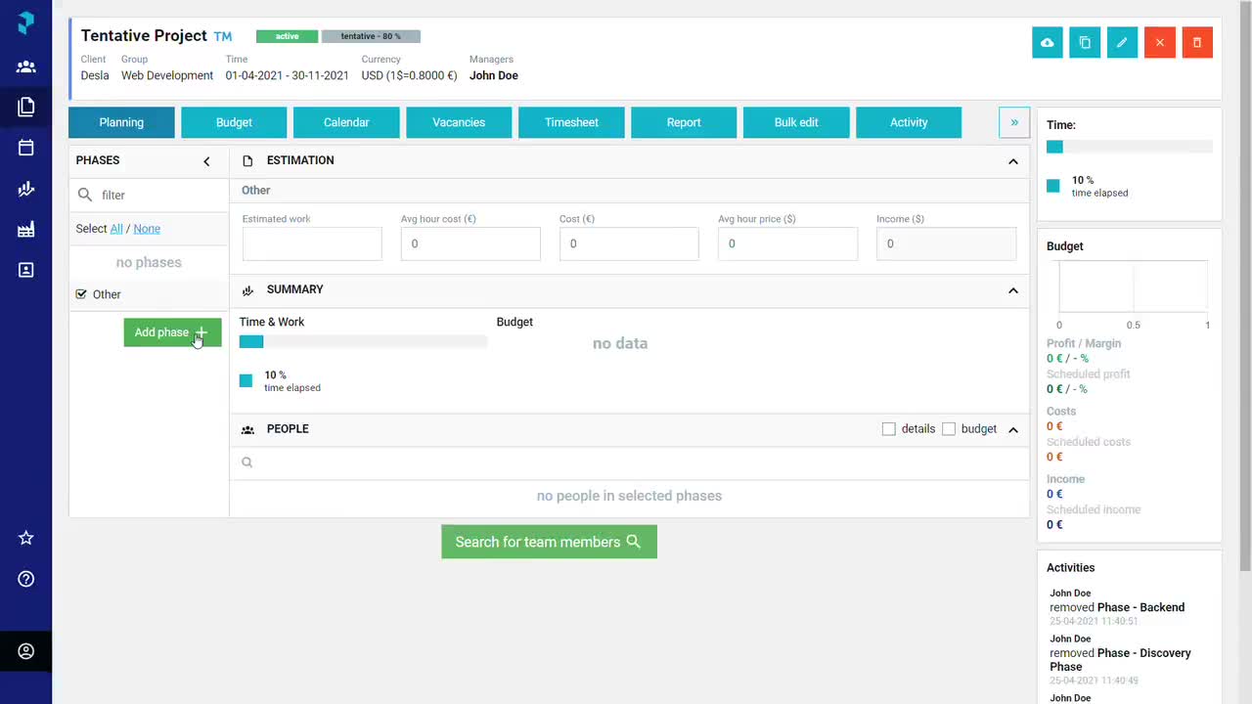The height and width of the screenshot is (704, 1252).
Task: Click the None link in Select
Action: pos(147,229)
